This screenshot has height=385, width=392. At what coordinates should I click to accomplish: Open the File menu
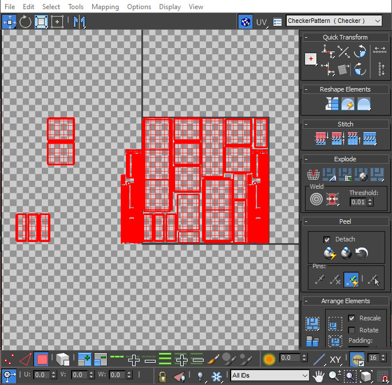click(x=10, y=7)
